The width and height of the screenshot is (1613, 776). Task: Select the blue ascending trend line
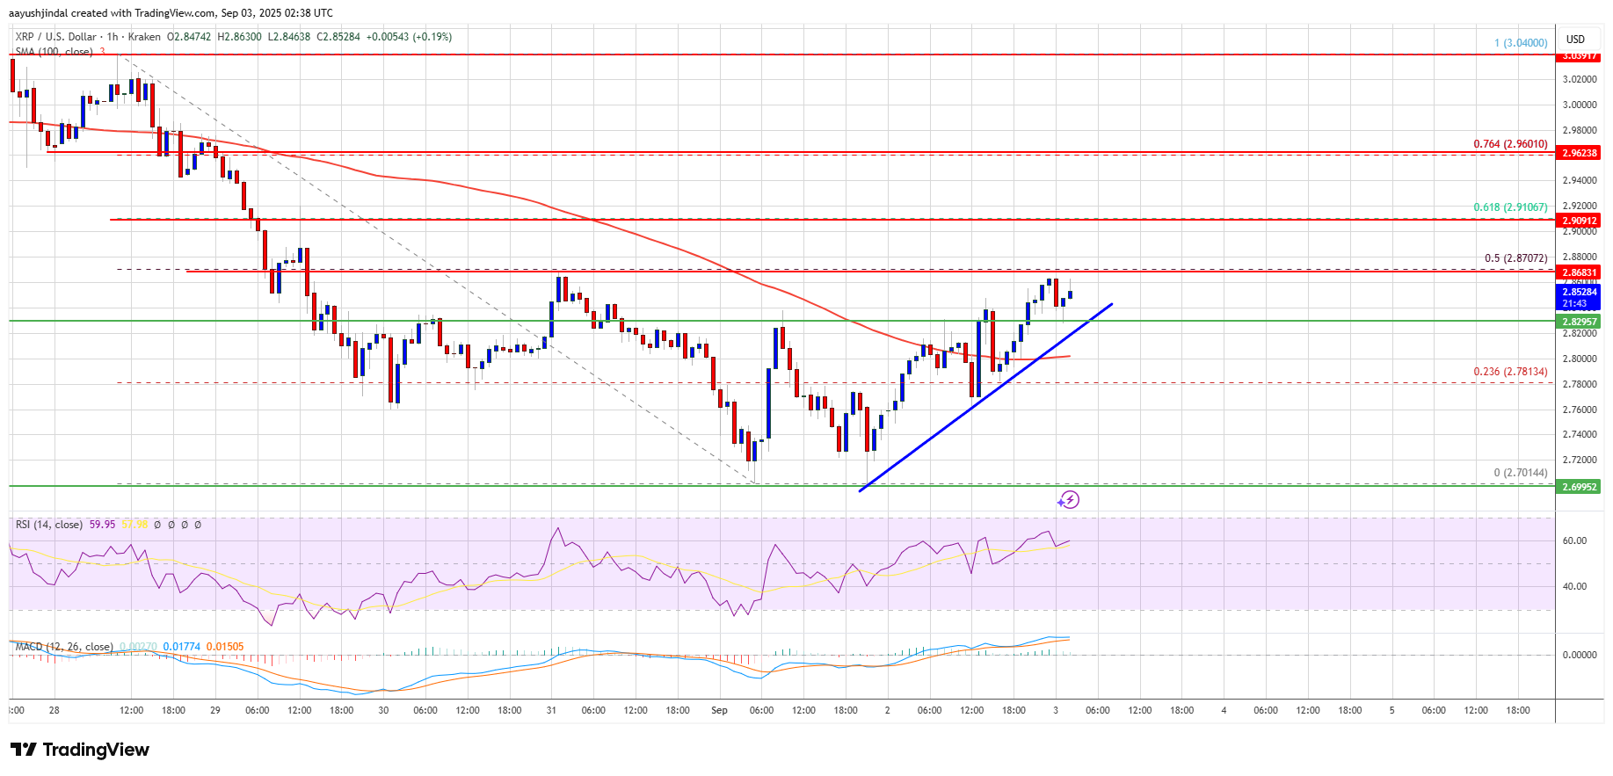[985, 395]
